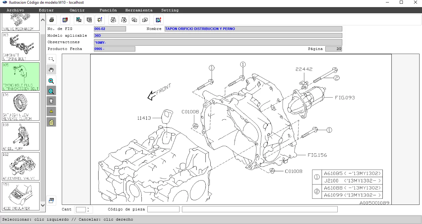422x224 pixels.
Task: Click the FIG.093 reference in the diagram
Action: tap(345, 97)
